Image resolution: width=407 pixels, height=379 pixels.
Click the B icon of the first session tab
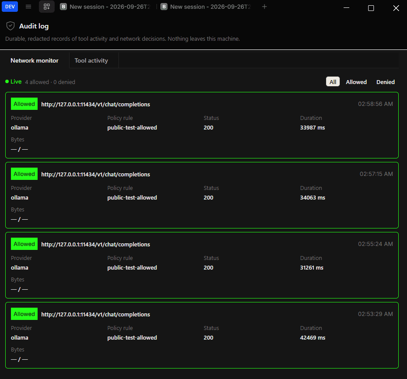[63, 7]
